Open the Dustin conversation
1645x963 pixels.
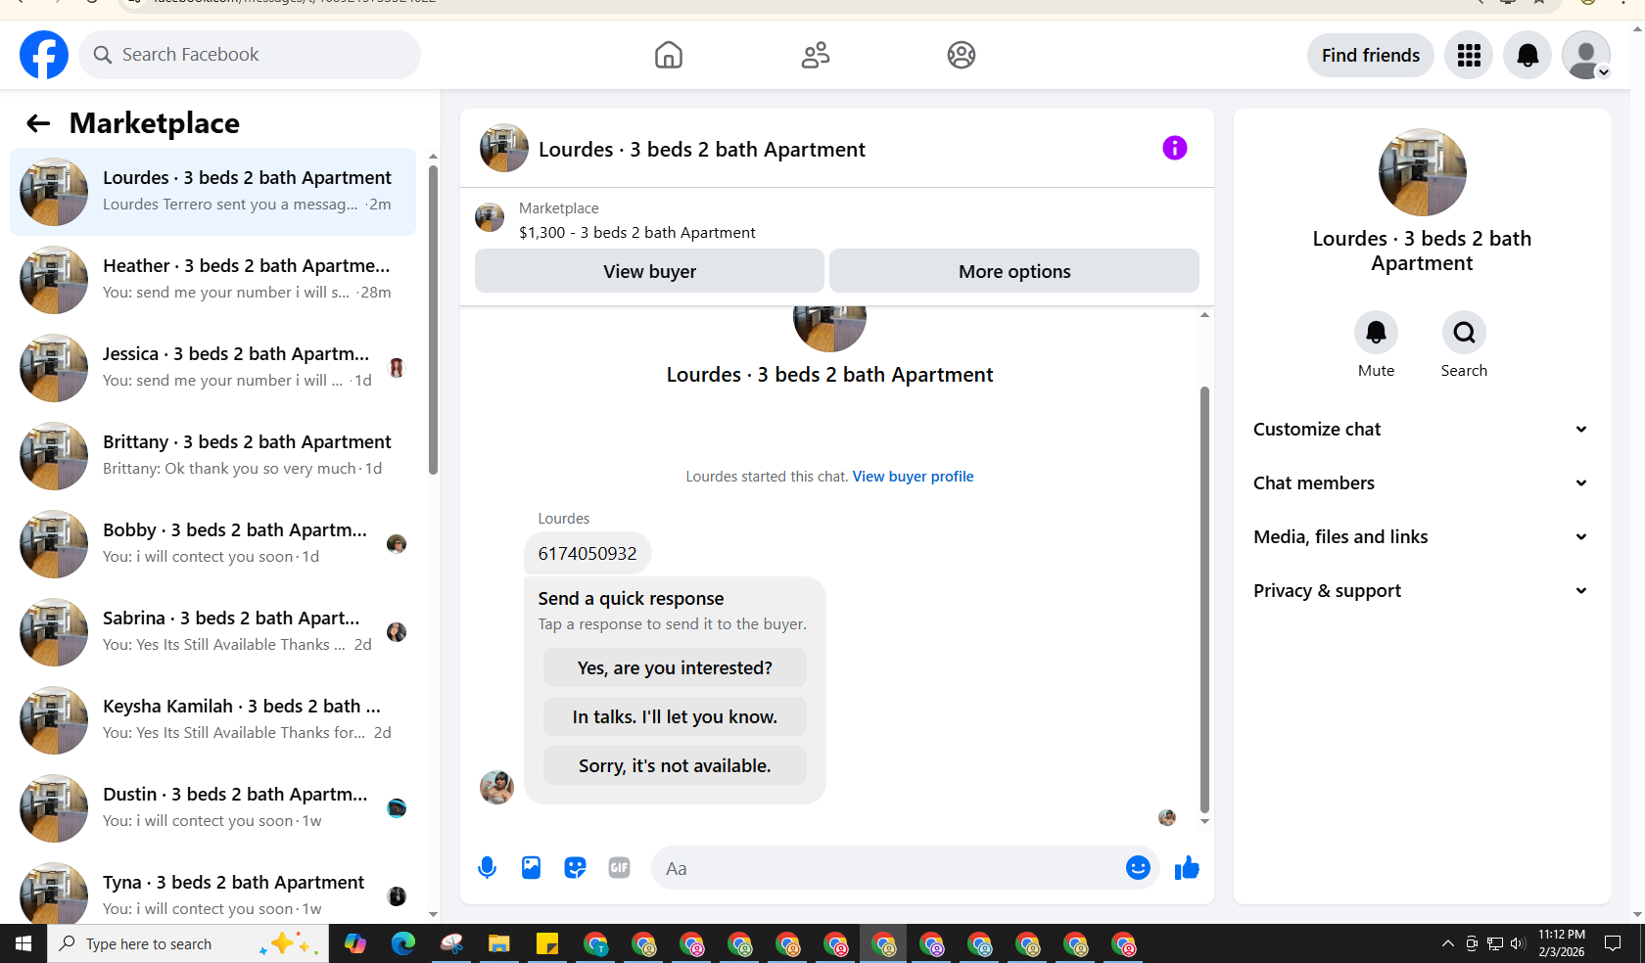(213, 808)
